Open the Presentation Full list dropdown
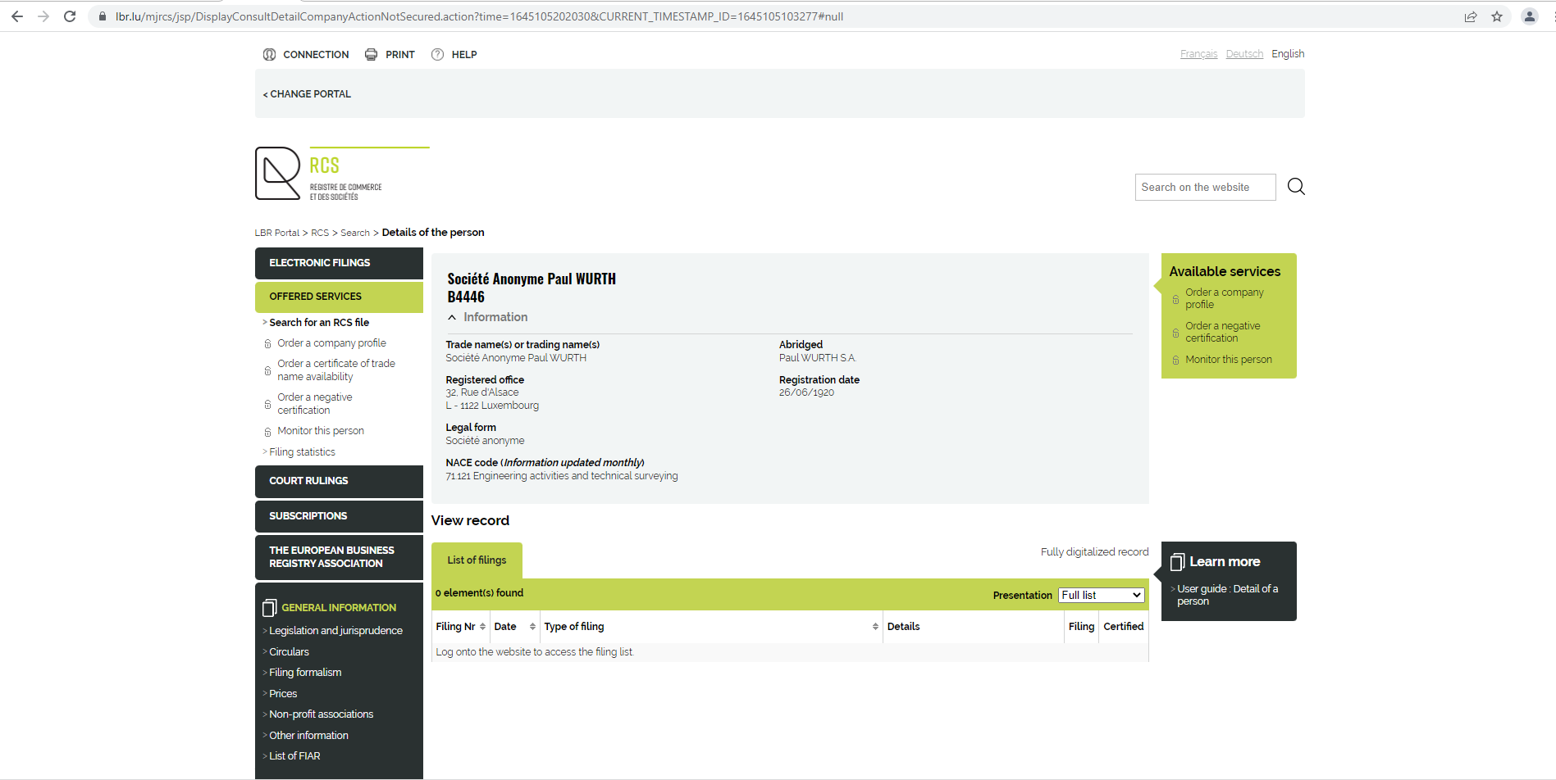1556x780 pixels. tap(1101, 596)
